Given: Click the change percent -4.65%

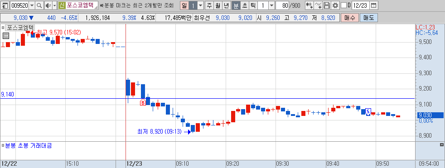Looking at the screenshot, I should click(69, 18).
